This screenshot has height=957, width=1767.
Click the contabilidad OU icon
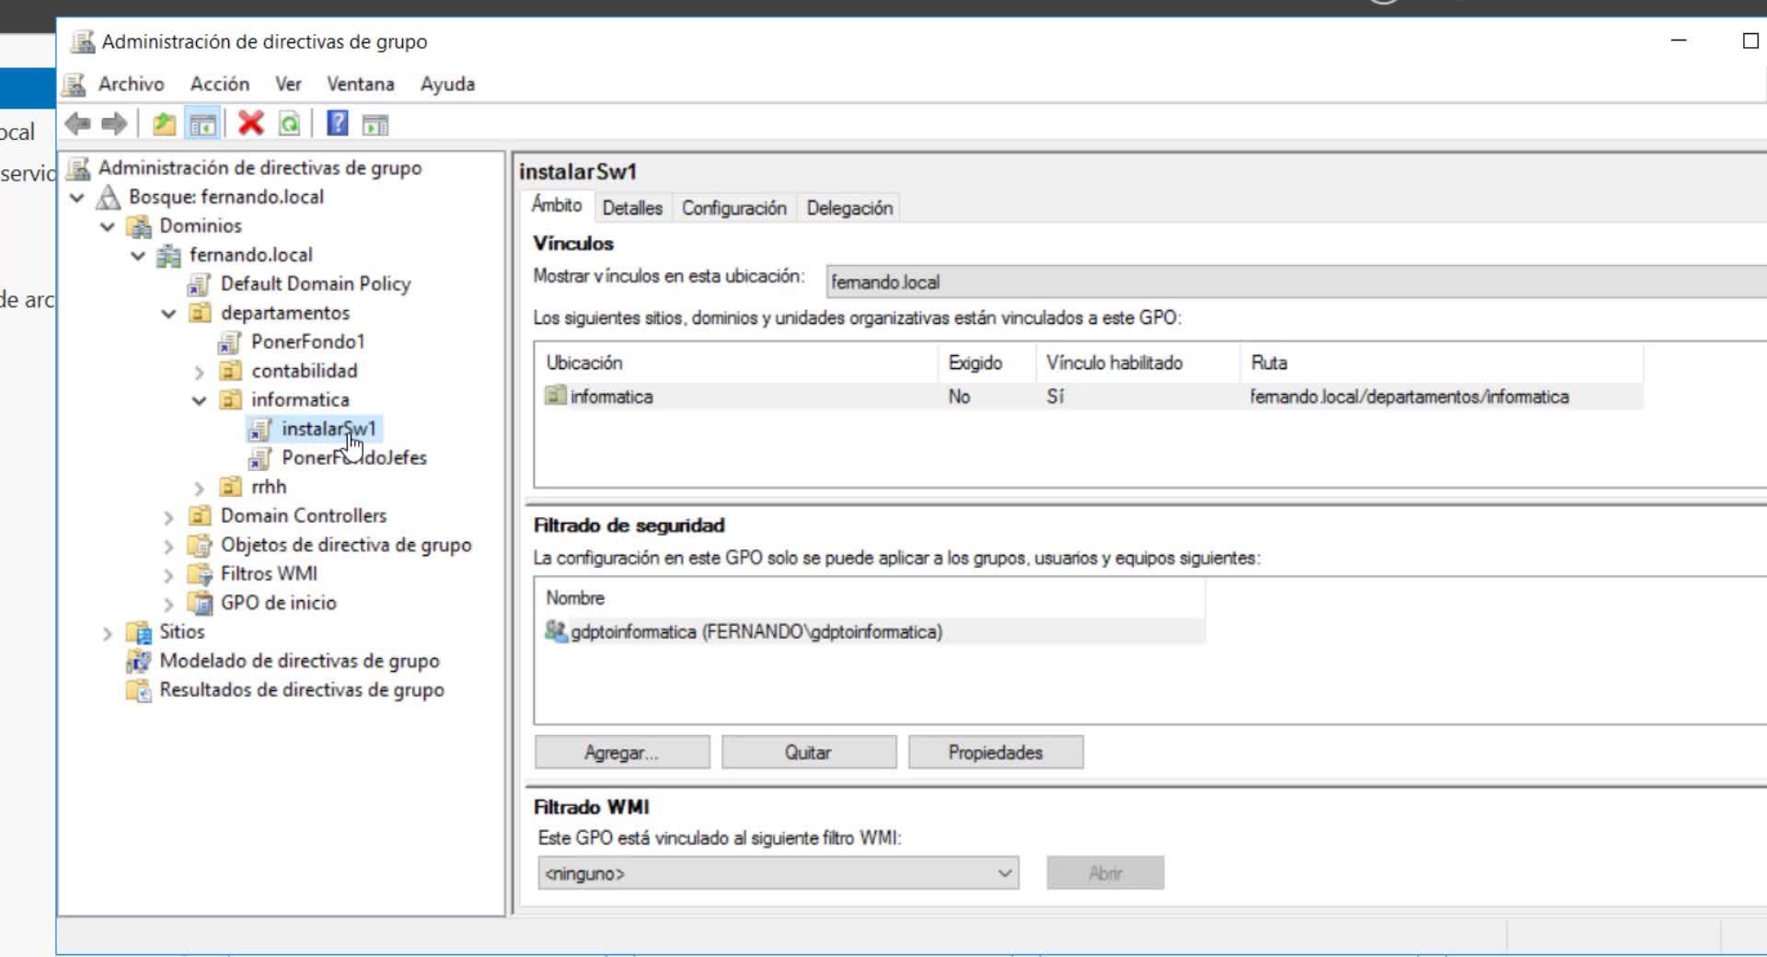[x=230, y=371]
